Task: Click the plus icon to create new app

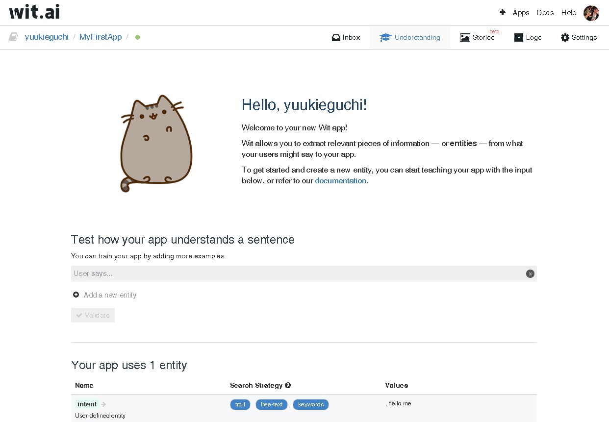Action: tap(502, 13)
